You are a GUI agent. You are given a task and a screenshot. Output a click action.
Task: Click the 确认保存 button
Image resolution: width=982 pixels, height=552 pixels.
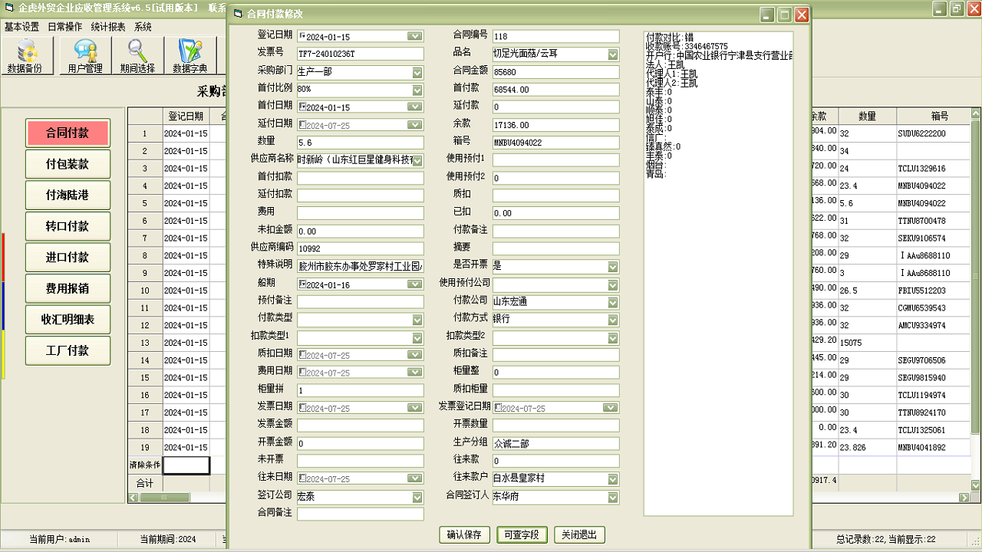pos(464,534)
